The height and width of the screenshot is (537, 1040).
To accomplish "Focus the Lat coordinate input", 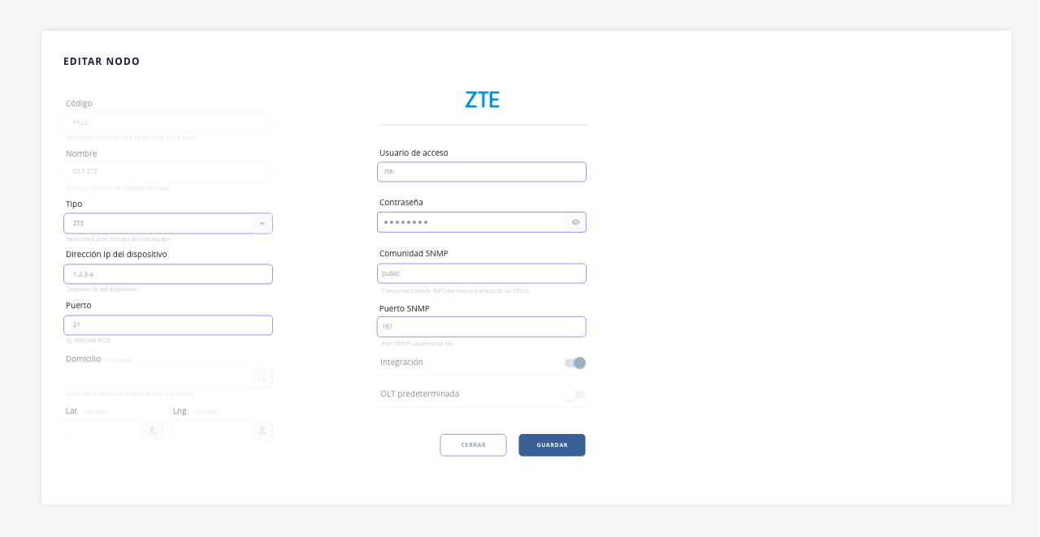I will pyautogui.click(x=103, y=430).
